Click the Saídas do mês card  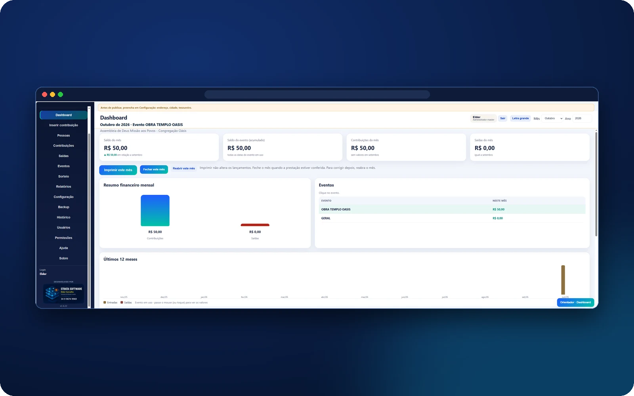(x=530, y=147)
